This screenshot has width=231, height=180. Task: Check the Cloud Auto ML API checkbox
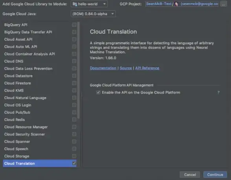74,47
